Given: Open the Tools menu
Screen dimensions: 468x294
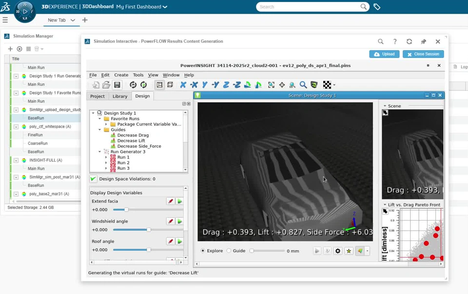Looking at the screenshot, I should pyautogui.click(x=138, y=75).
